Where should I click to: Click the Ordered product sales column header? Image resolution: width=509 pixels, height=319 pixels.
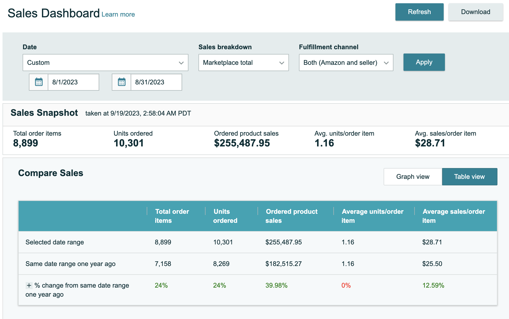click(291, 216)
